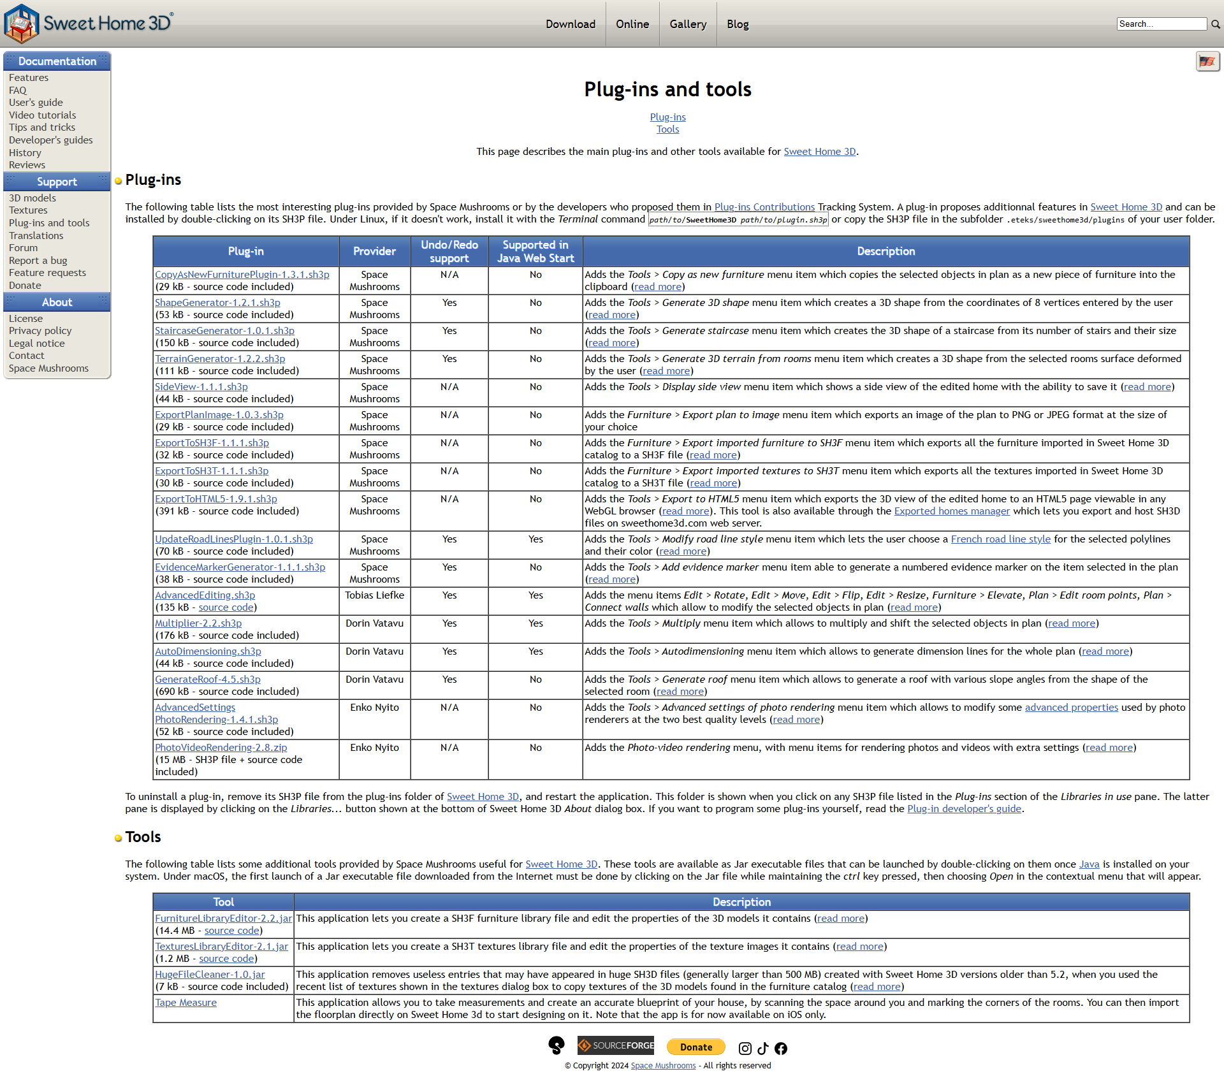The image size is (1224, 1076).
Task: Open the advanced properties link
Action: point(1072,707)
